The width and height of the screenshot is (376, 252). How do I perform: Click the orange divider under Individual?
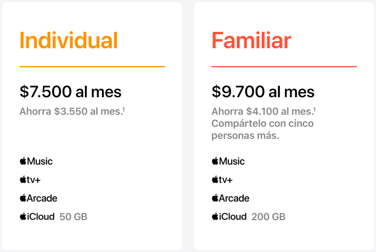coord(92,66)
